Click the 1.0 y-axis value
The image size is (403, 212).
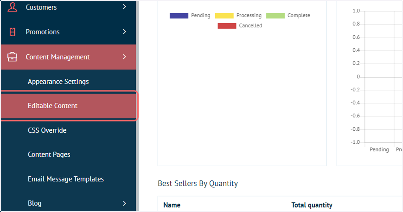[356, 11]
